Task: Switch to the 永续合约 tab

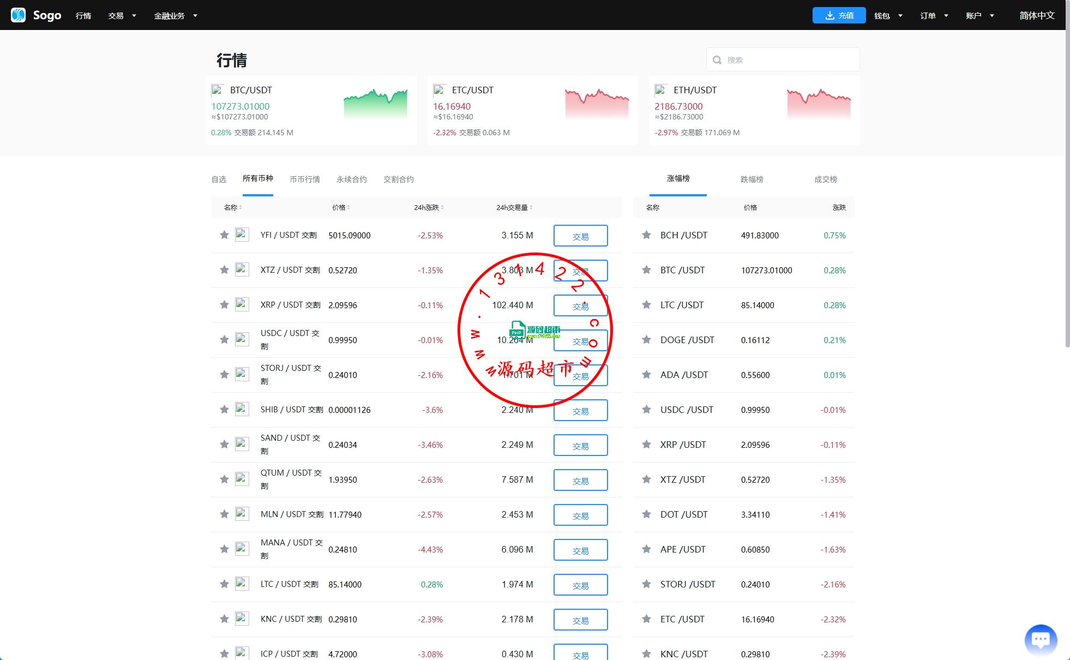Action: click(x=351, y=179)
